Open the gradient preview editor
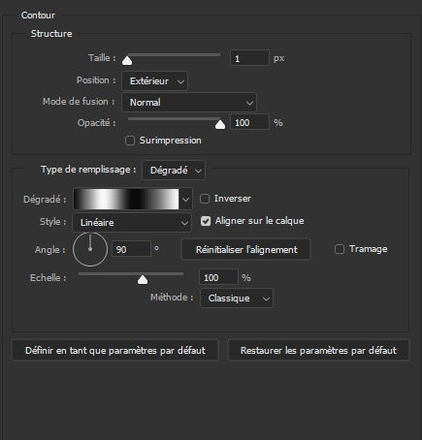Viewport: 422px width, 440px height. point(126,199)
